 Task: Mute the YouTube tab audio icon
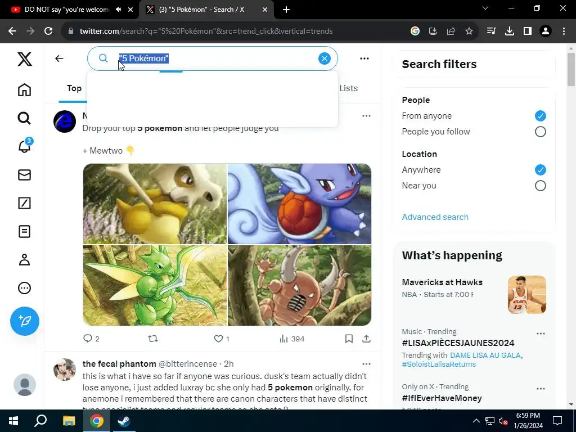tap(118, 10)
